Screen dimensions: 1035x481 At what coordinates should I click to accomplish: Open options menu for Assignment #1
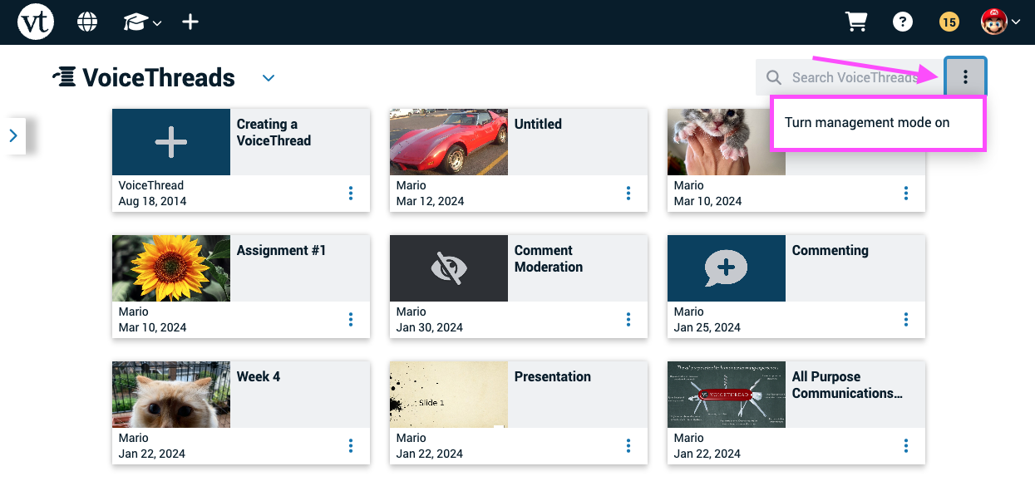tap(351, 320)
